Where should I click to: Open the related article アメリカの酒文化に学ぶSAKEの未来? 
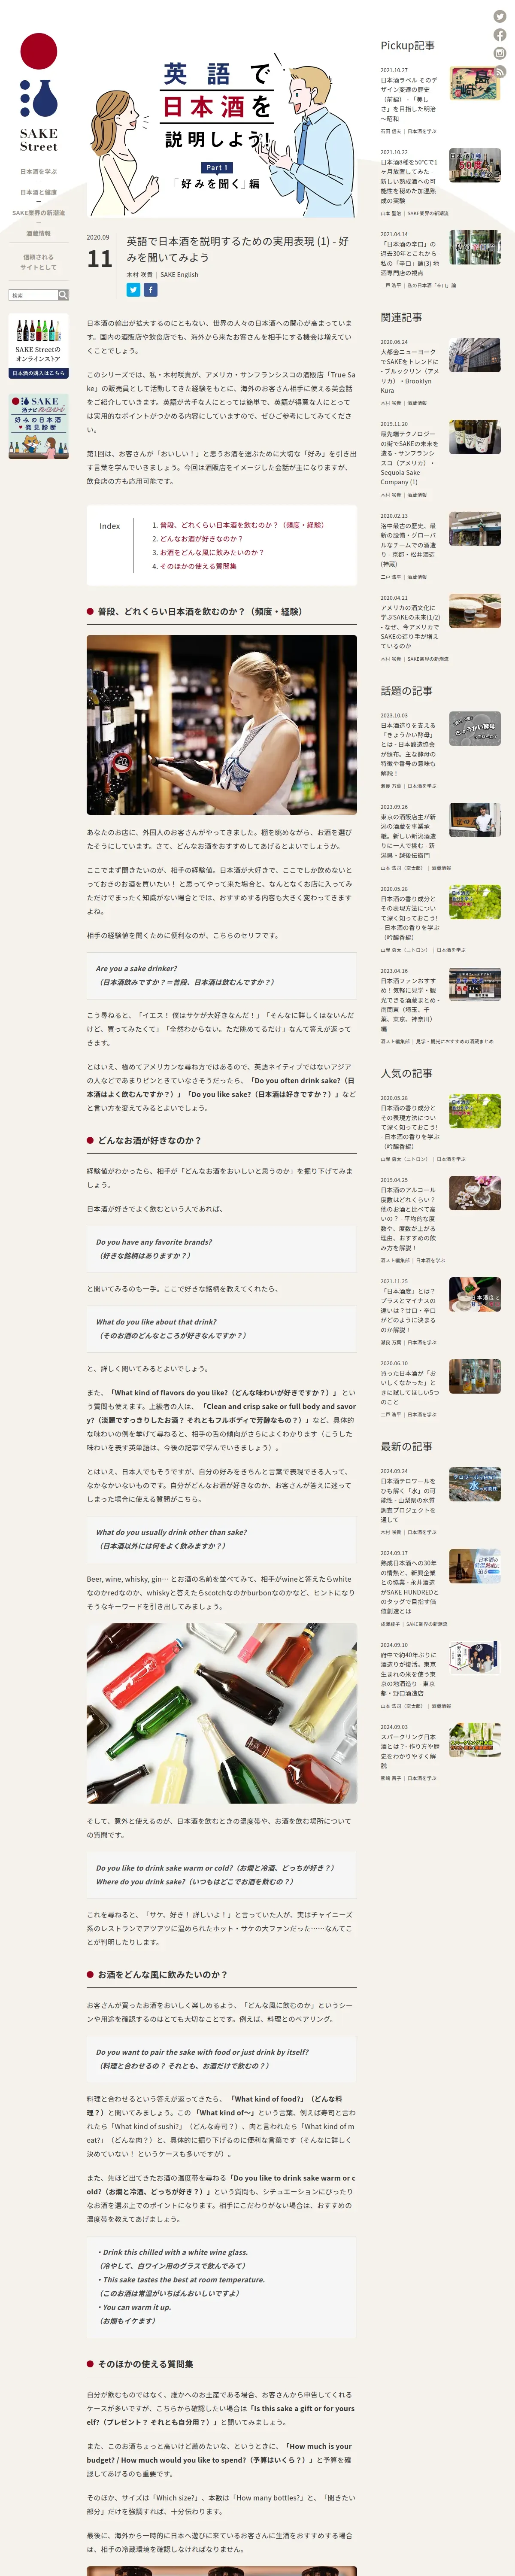click(409, 627)
